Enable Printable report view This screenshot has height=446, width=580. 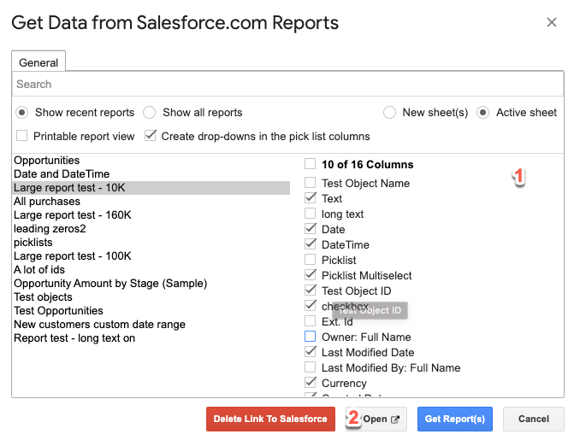(22, 136)
